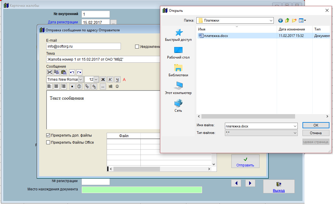Create a new folder in dialog
333x204 pixels.
pyautogui.click(x=294, y=20)
